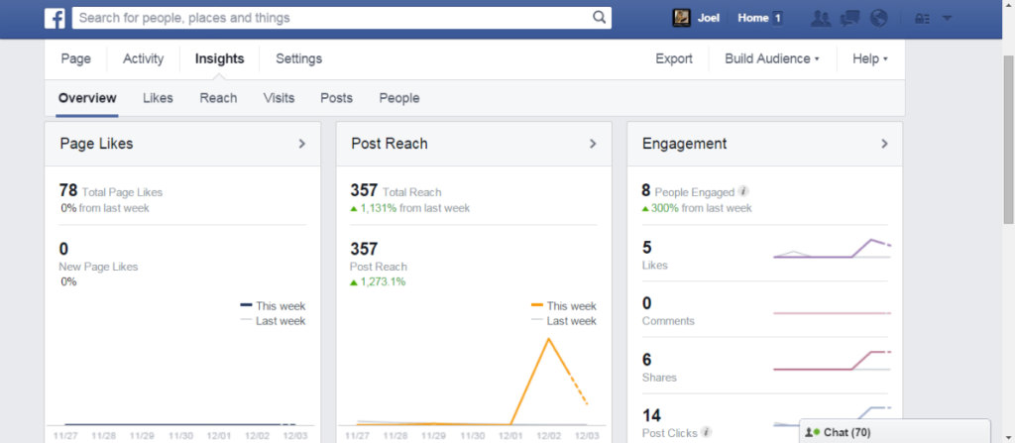
Task: Open the Build Audience dropdown
Action: tap(772, 58)
